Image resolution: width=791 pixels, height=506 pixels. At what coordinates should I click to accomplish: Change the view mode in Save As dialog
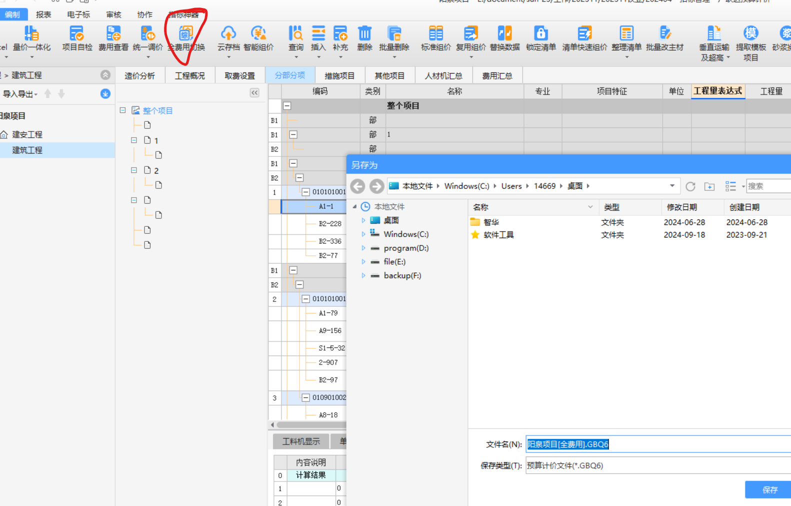pos(731,186)
